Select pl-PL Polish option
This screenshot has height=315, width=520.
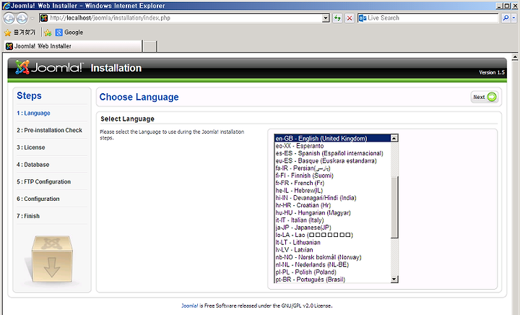coord(333,272)
